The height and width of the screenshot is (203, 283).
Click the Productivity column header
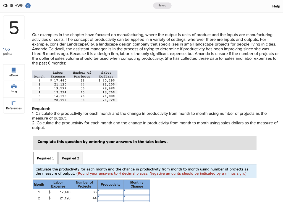click(111, 184)
